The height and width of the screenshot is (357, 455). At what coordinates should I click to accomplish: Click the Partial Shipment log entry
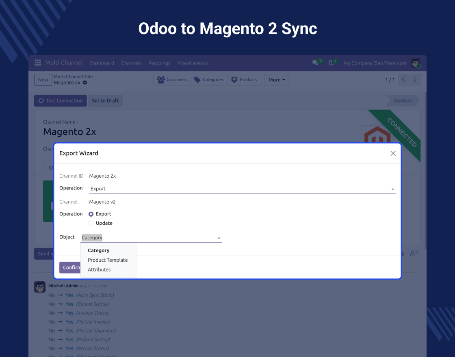pos(82,331)
